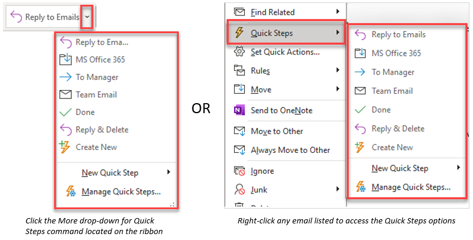473x240 pixels.
Task: Expand the Junk submenu arrow
Action: [x=338, y=189]
